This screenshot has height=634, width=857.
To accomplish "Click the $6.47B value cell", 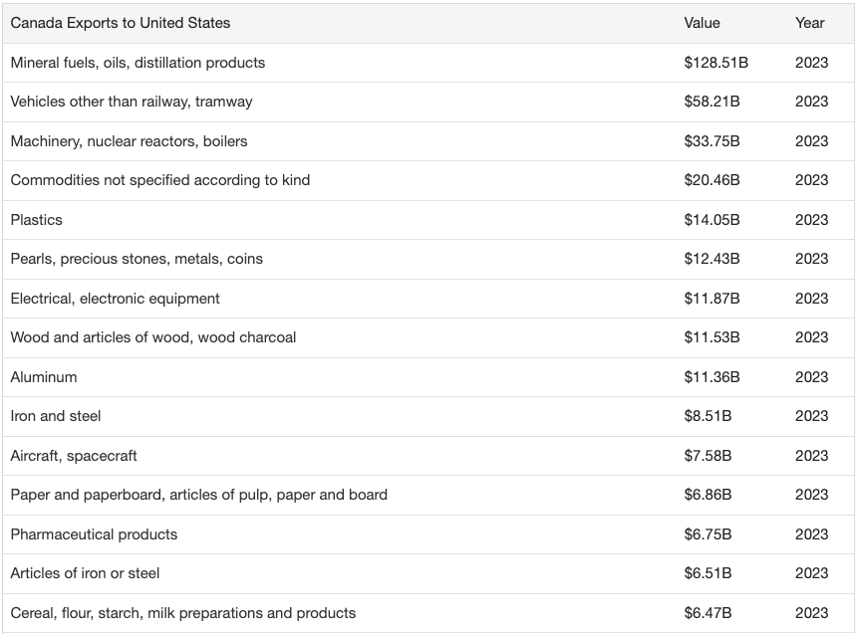I will [x=708, y=613].
